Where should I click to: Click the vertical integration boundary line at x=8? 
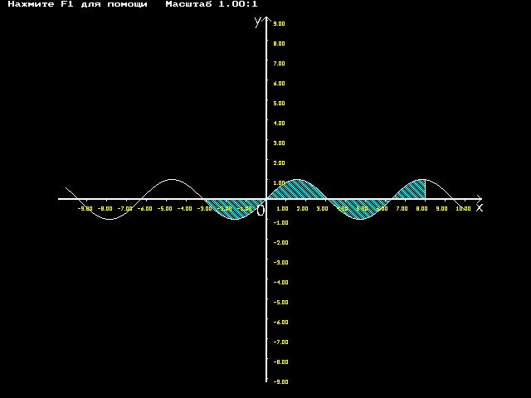click(426, 189)
